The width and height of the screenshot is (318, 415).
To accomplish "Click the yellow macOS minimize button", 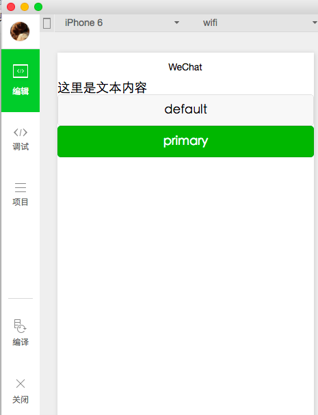I will 25,7.
